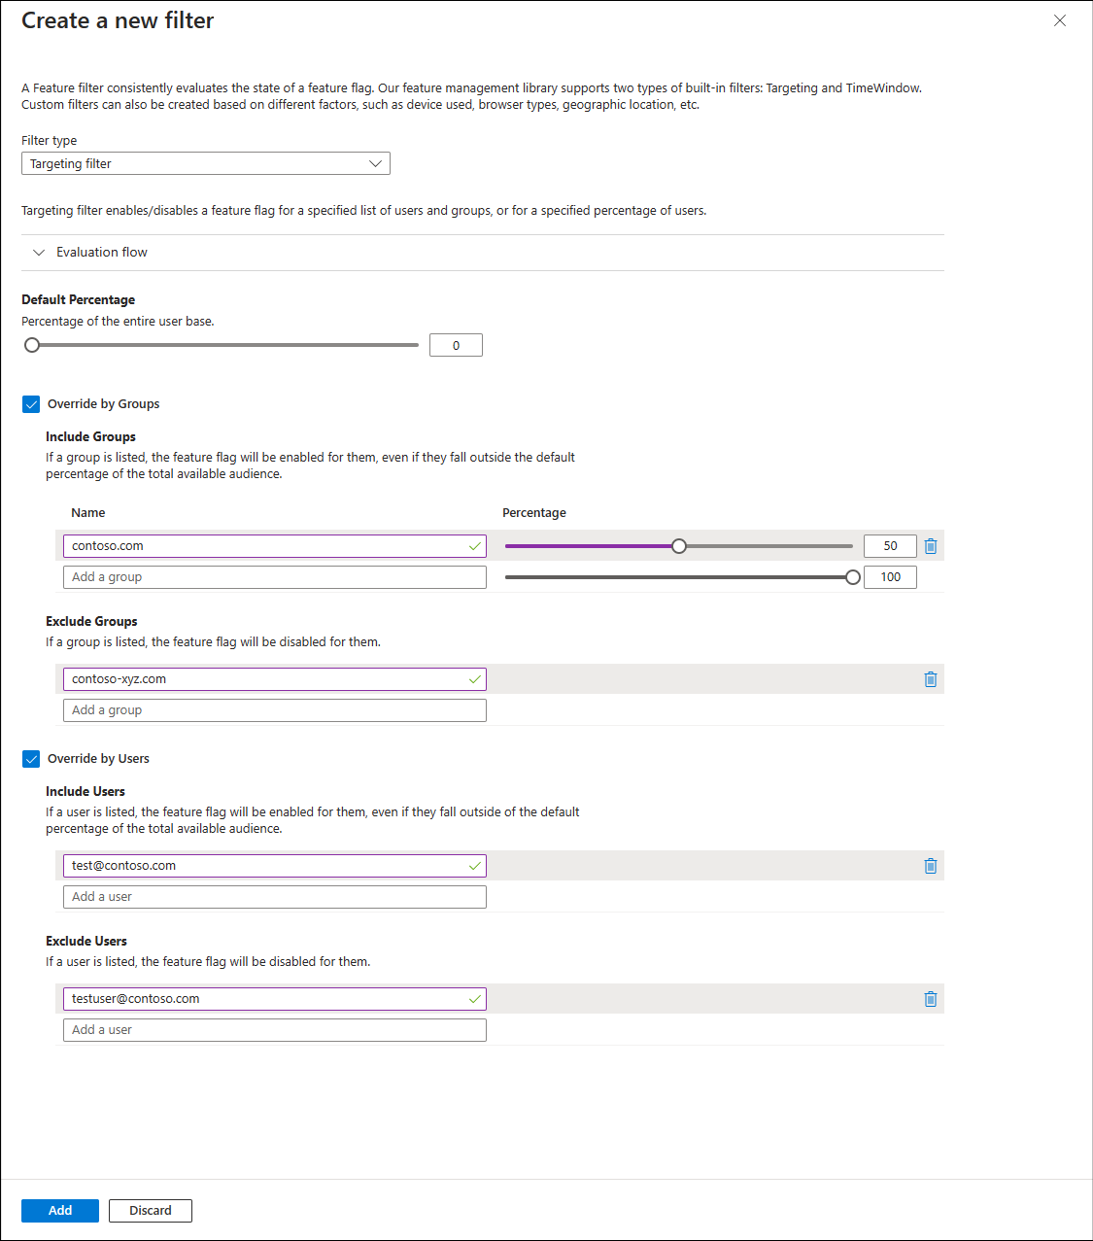Click the Default Percentage slider handle
The height and width of the screenshot is (1241, 1093).
point(32,345)
